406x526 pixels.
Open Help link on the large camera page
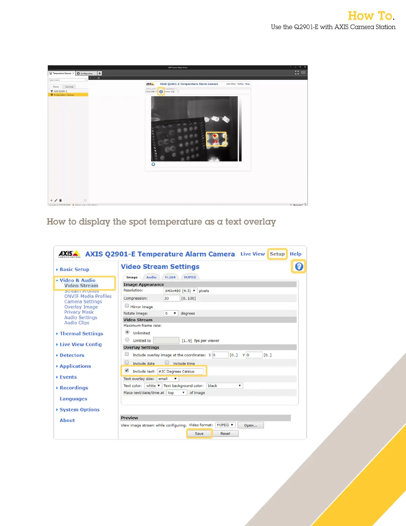(x=296, y=254)
